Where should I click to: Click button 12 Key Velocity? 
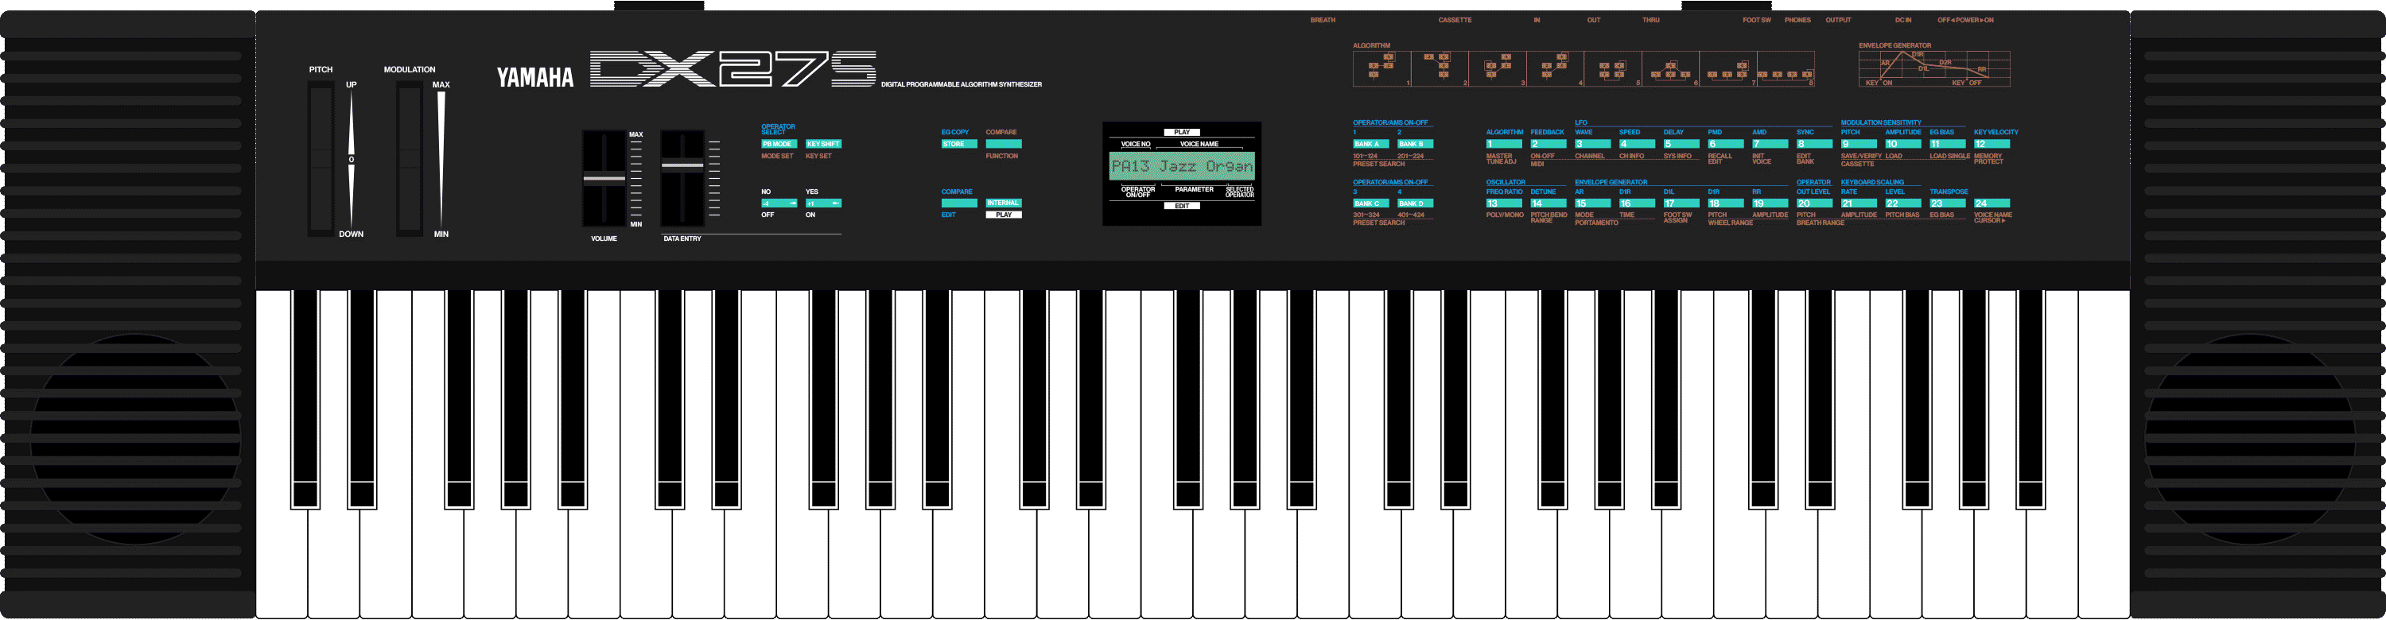coord(1992,145)
